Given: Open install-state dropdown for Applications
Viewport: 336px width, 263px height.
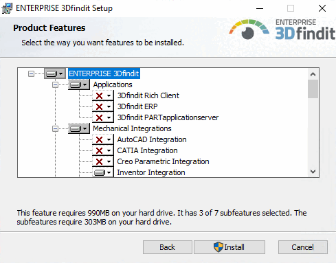Looking at the screenshot, I should coord(79,84).
